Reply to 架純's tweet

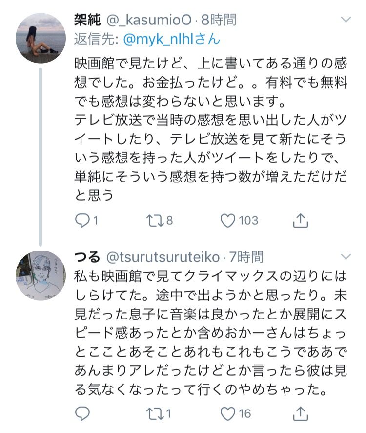tap(83, 221)
